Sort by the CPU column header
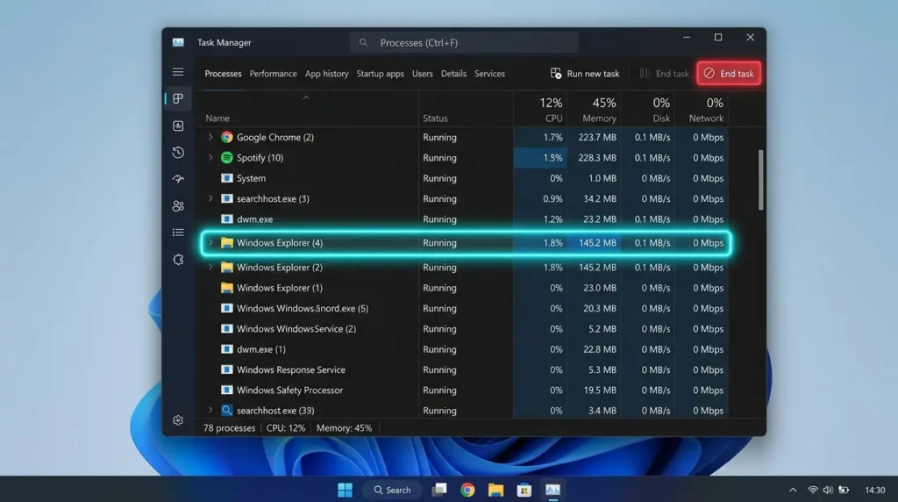This screenshot has height=502, width=898. 540,110
